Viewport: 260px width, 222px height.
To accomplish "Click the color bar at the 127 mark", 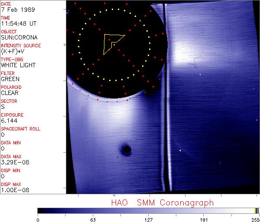I will click(149, 210).
